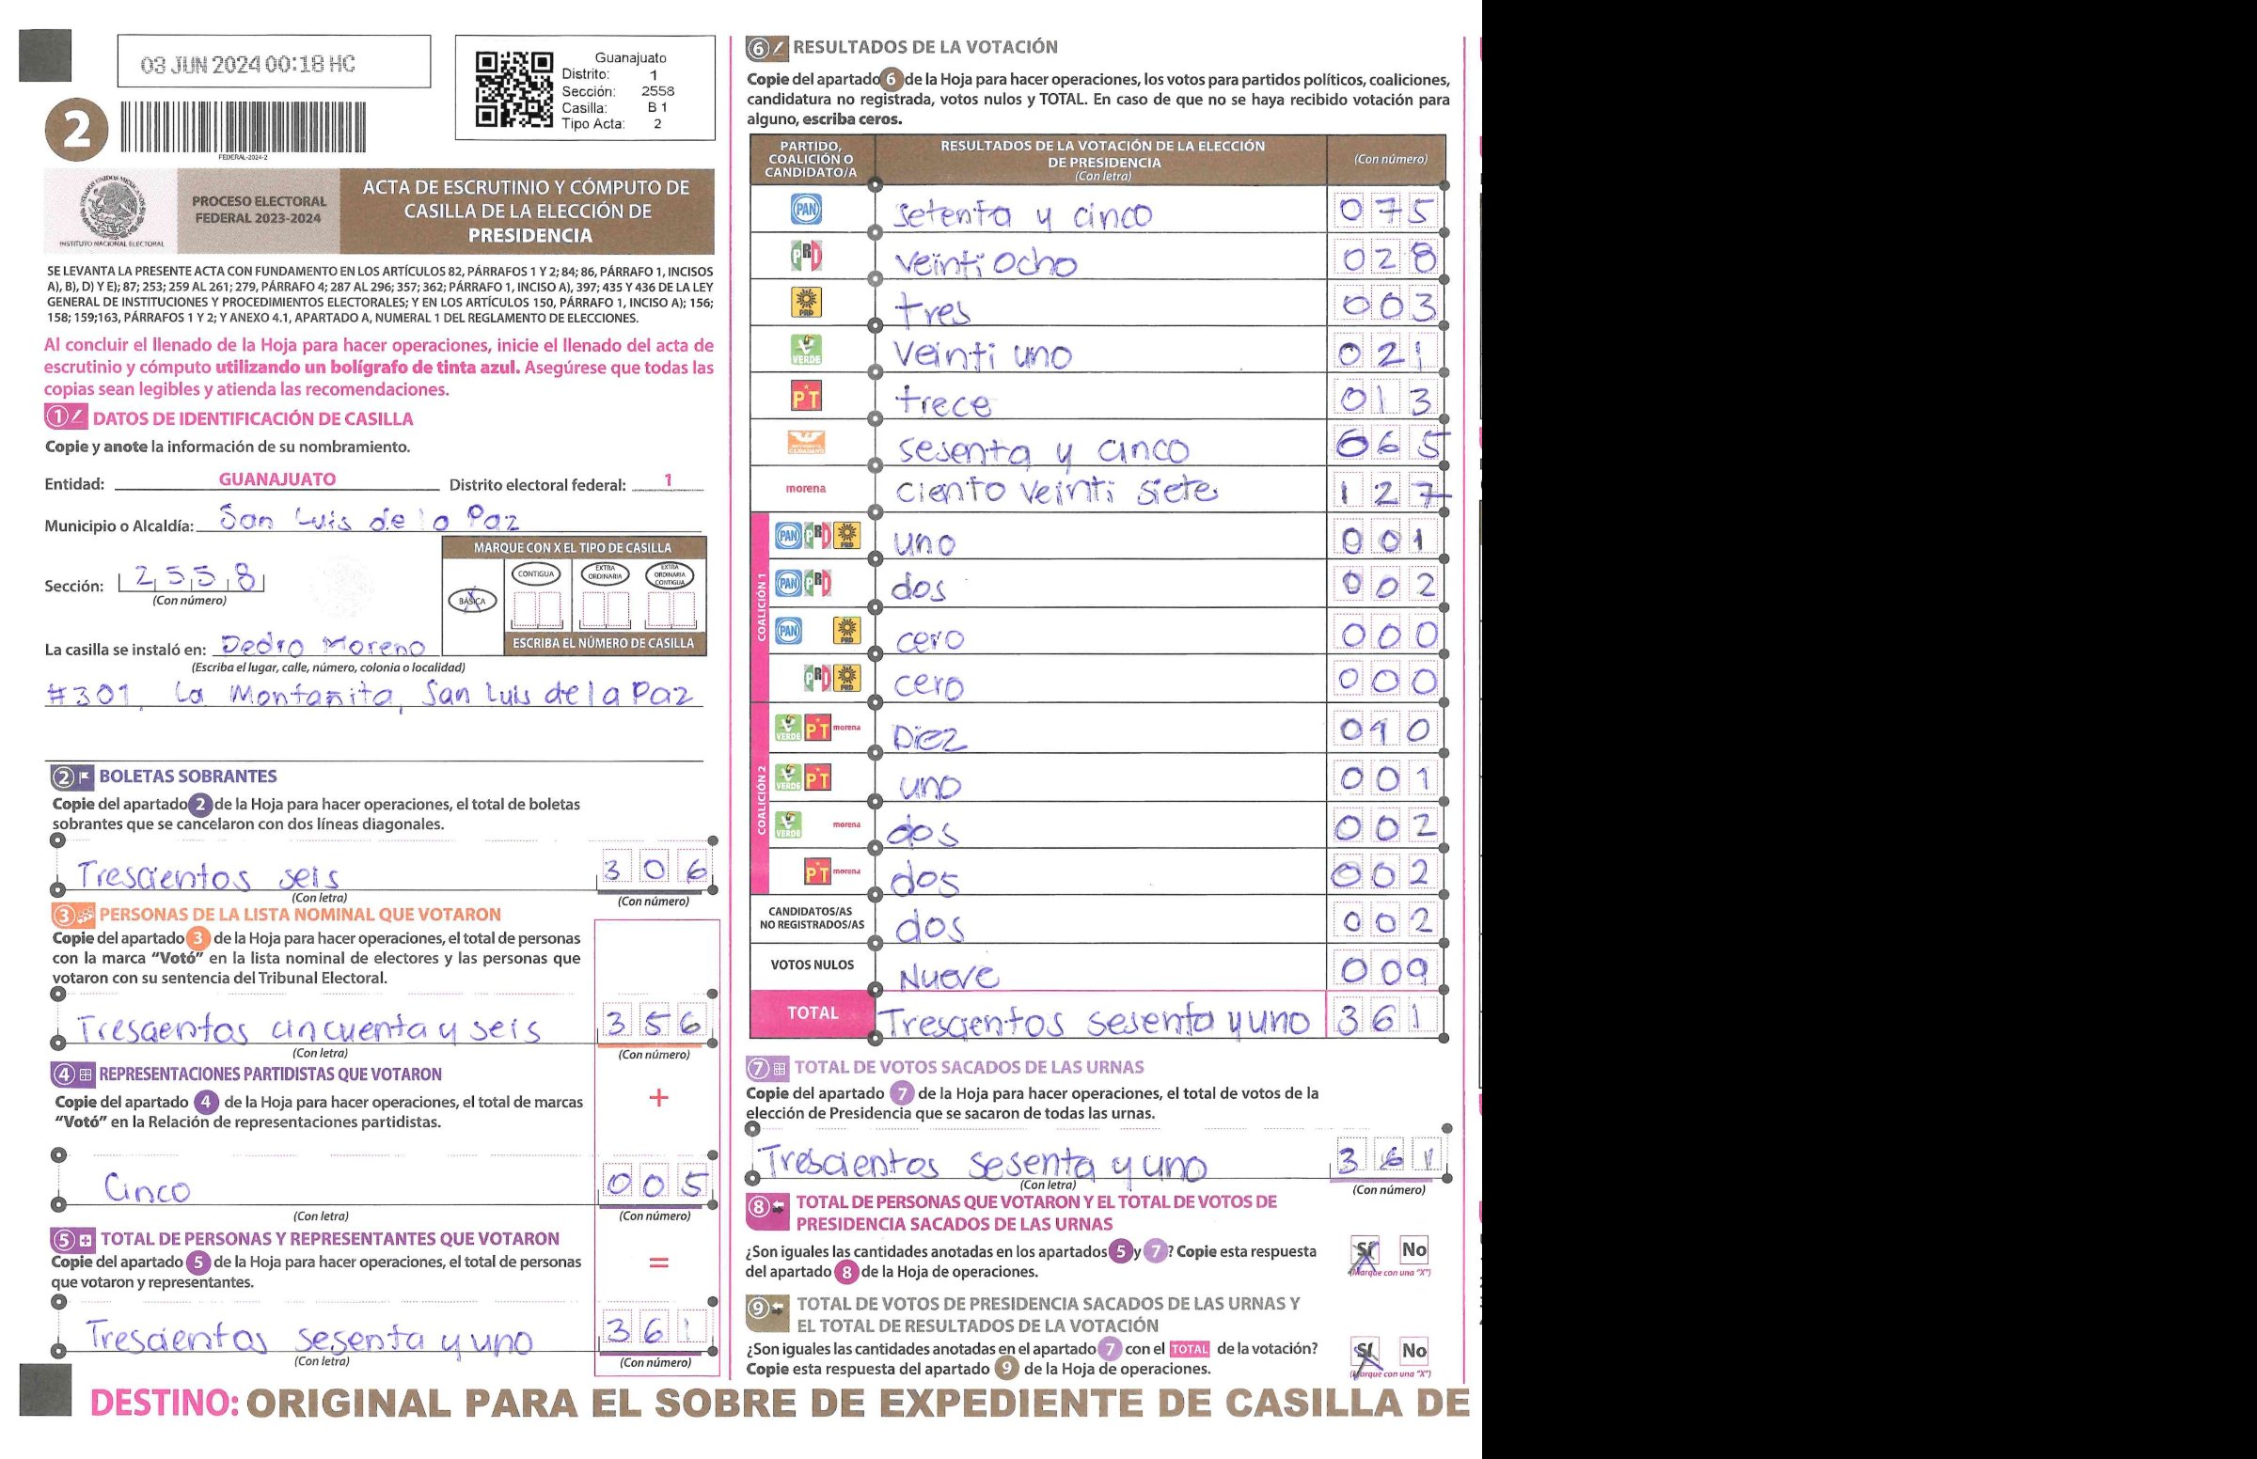Click the 'Sección' number field with 2558
This screenshot has height=1459, width=2257.
pyautogui.click(x=192, y=577)
